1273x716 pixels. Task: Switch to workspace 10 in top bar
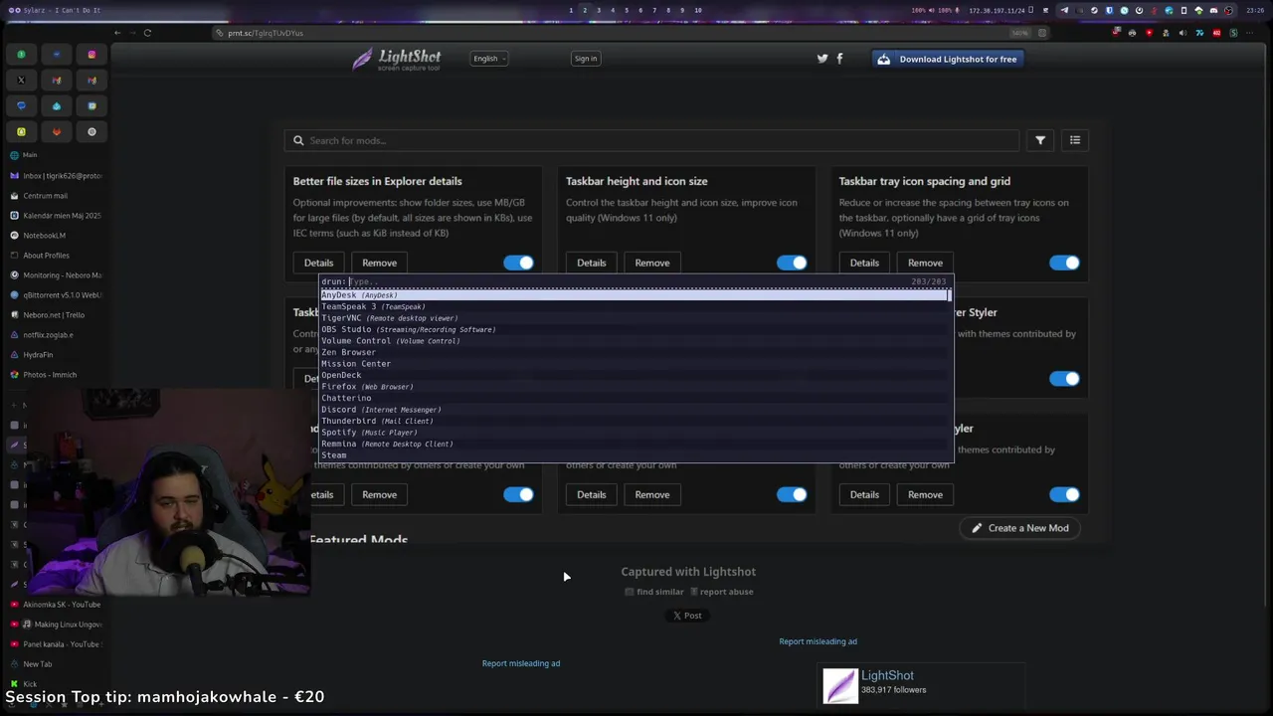pos(697,10)
